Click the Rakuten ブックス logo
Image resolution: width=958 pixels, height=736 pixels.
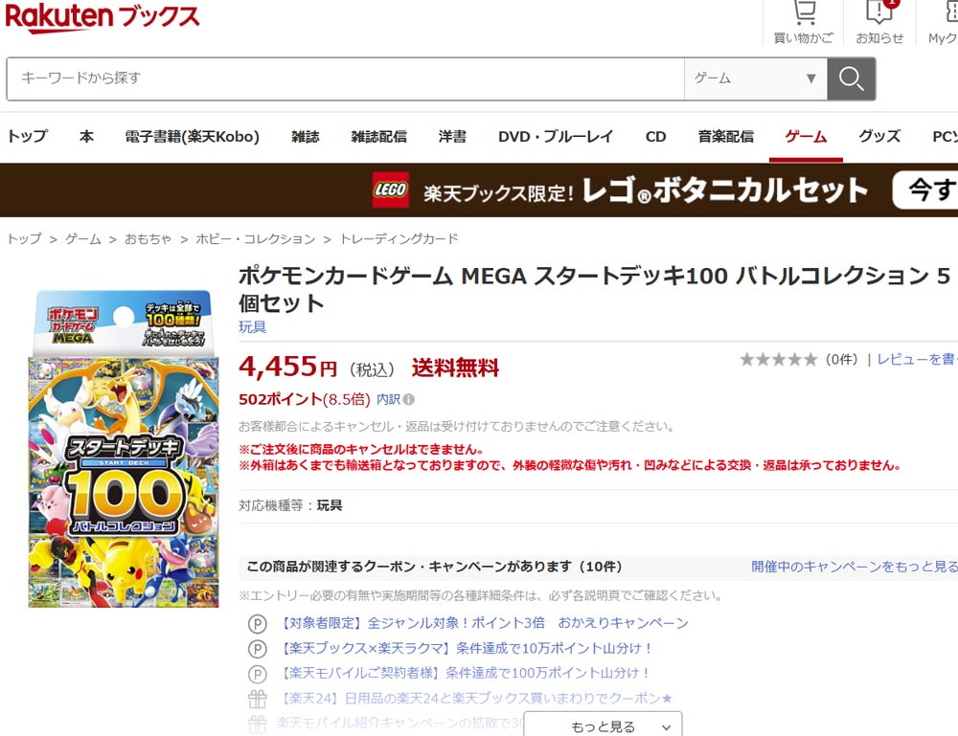click(101, 16)
